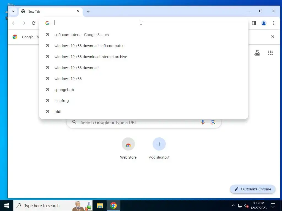The image size is (282, 211).
Task: Start voice search with microphone icon
Action: point(203,122)
